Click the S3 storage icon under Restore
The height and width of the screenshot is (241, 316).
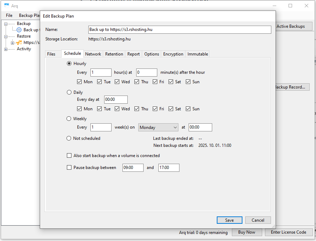tap(19, 43)
